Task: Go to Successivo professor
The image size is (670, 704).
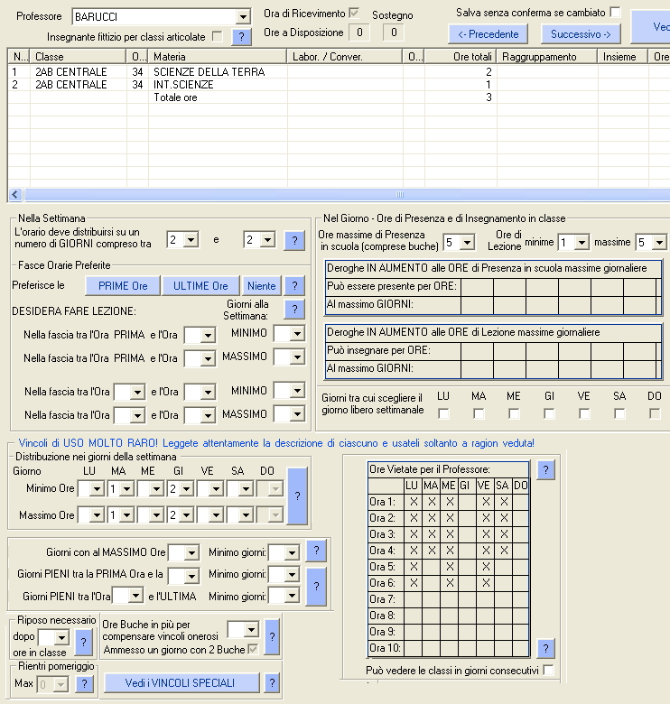Action: click(x=582, y=34)
